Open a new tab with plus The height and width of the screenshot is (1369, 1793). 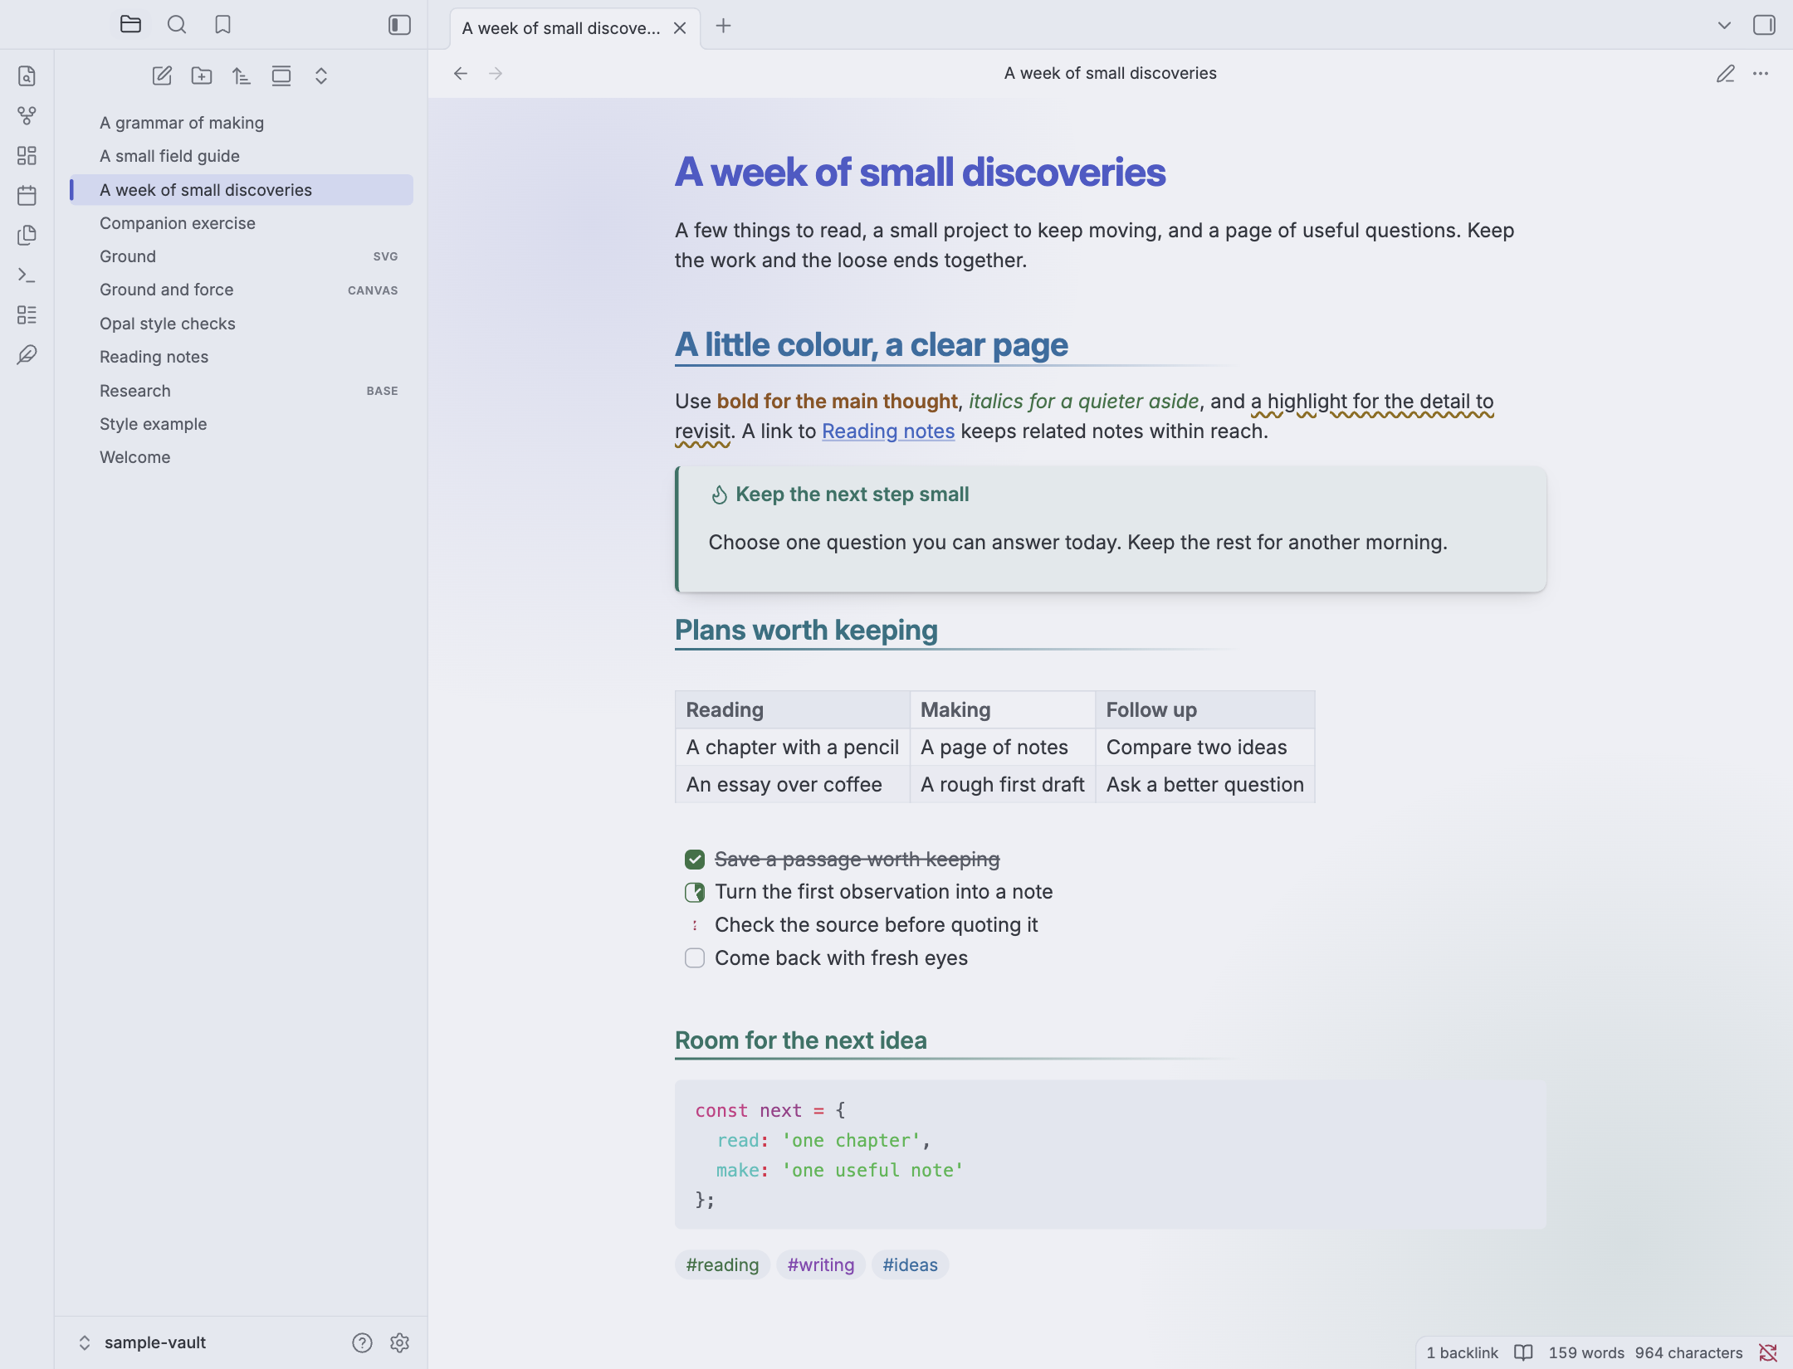pos(723,26)
